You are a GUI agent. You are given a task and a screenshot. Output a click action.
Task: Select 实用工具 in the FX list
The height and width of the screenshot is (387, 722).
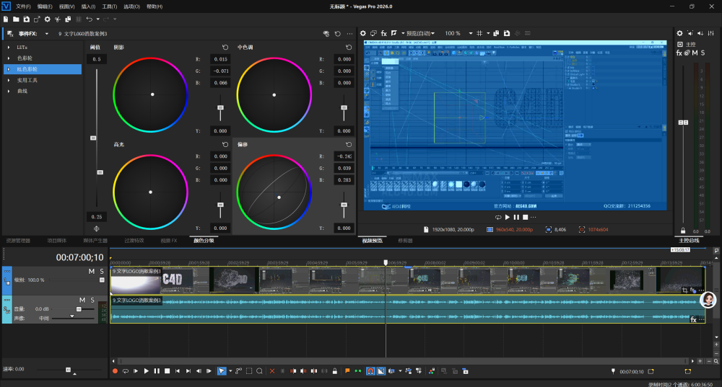click(27, 80)
